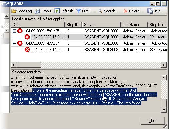
Task: Click SSASENT\SQL2008 server cell in 14:5... row
Action: coord(101,50)
